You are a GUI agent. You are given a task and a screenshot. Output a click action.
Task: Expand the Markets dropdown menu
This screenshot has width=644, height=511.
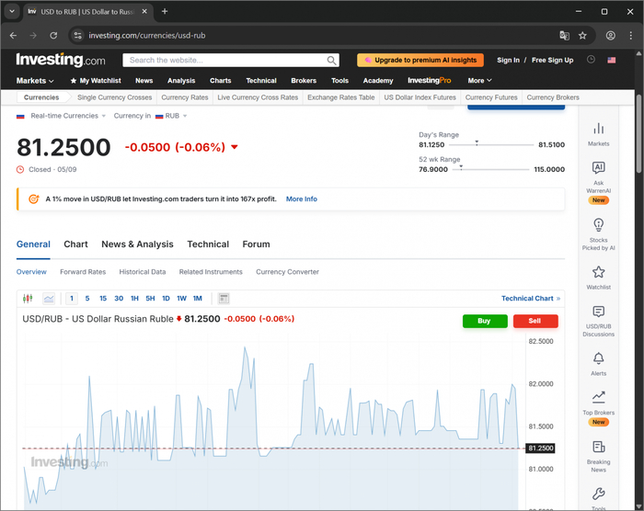point(35,81)
